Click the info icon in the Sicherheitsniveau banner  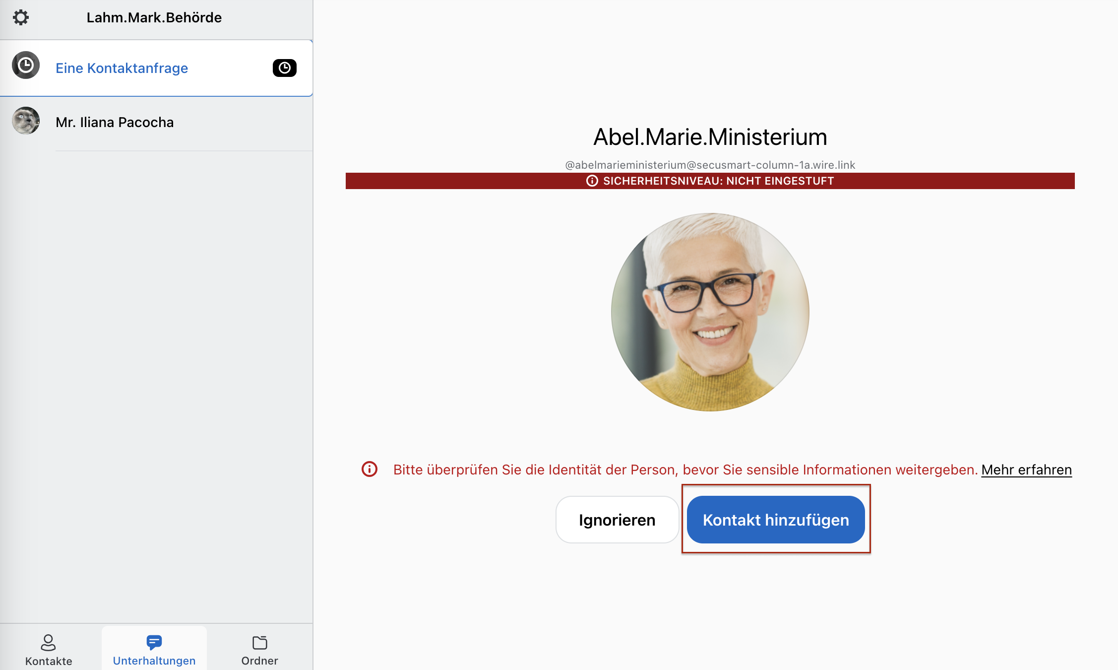[x=592, y=181]
